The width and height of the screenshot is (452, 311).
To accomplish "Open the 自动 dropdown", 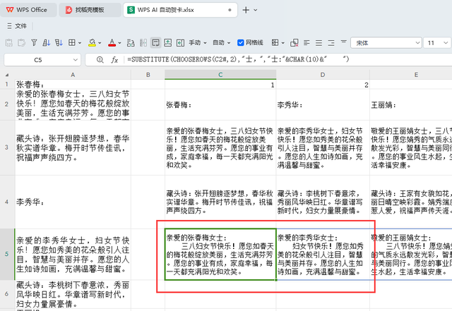I will 221,43.
